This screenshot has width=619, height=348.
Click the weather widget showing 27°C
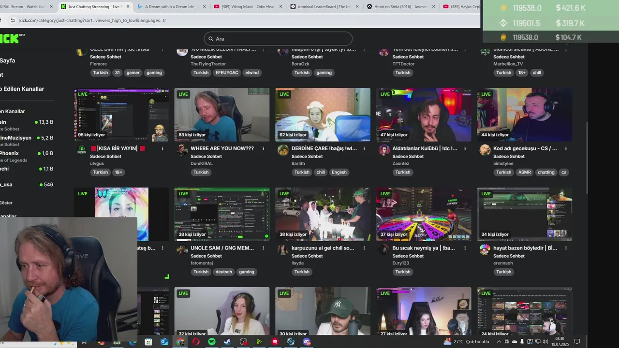pyautogui.click(x=467, y=342)
